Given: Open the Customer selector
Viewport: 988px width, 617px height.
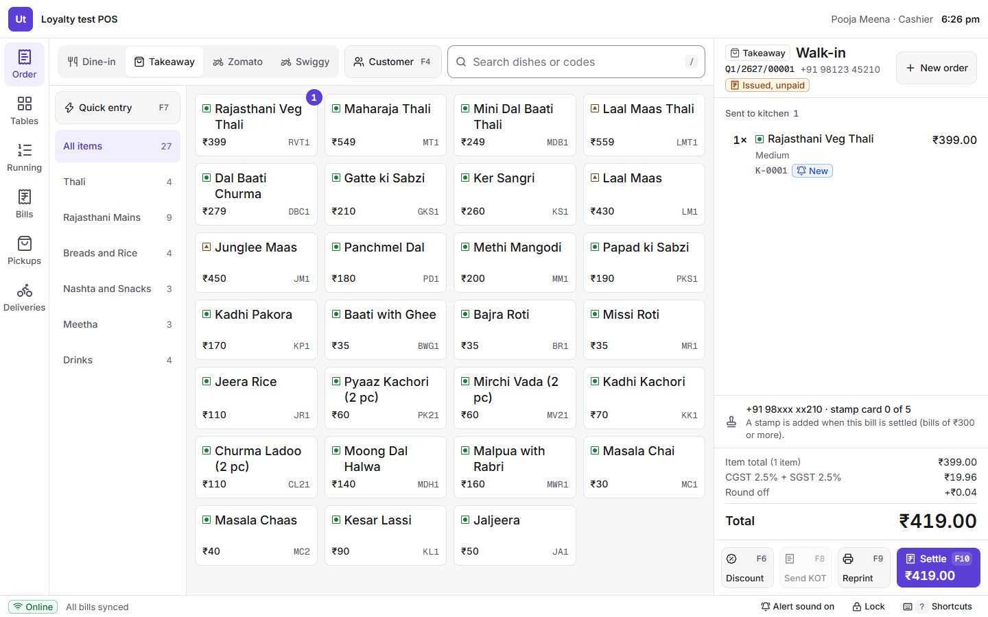Looking at the screenshot, I should click(393, 62).
